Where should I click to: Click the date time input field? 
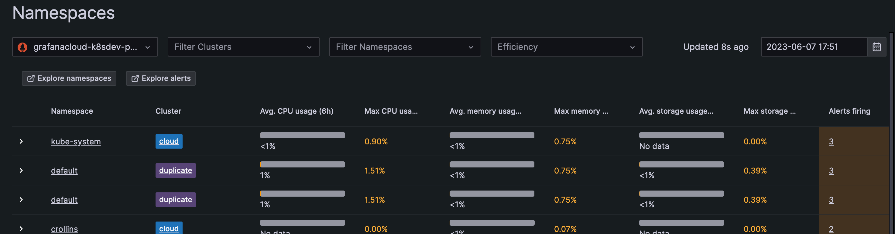point(813,47)
